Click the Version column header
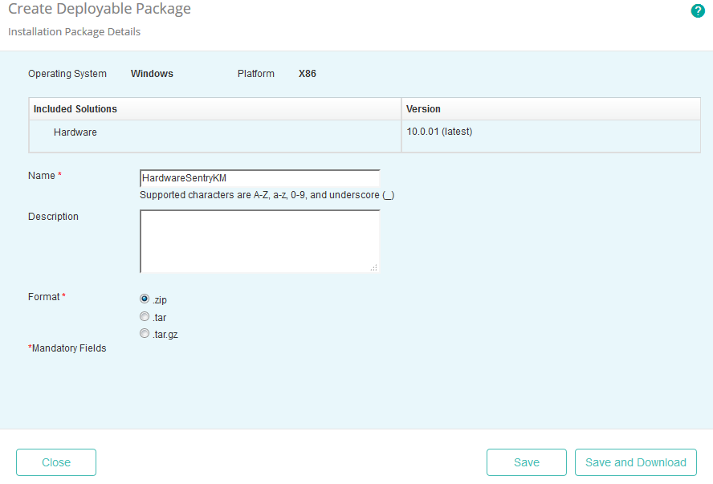Screen dimensions: 713x484 422,108
